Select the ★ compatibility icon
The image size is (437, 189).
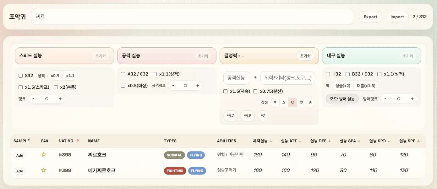click(x=310, y=102)
